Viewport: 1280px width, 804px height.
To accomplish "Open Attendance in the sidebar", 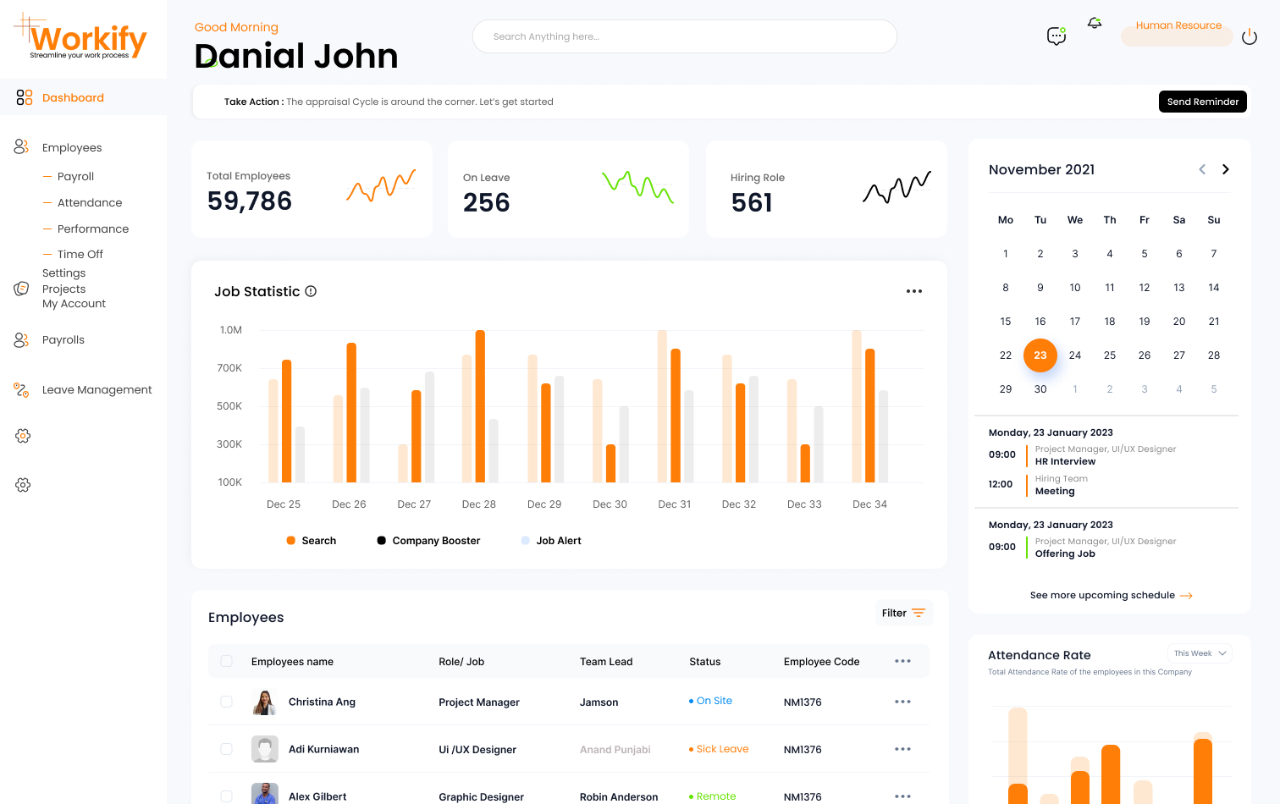I will click(89, 202).
